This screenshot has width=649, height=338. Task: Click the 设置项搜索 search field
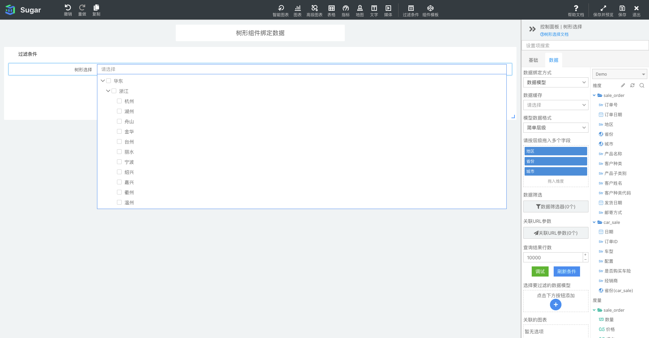pos(585,46)
